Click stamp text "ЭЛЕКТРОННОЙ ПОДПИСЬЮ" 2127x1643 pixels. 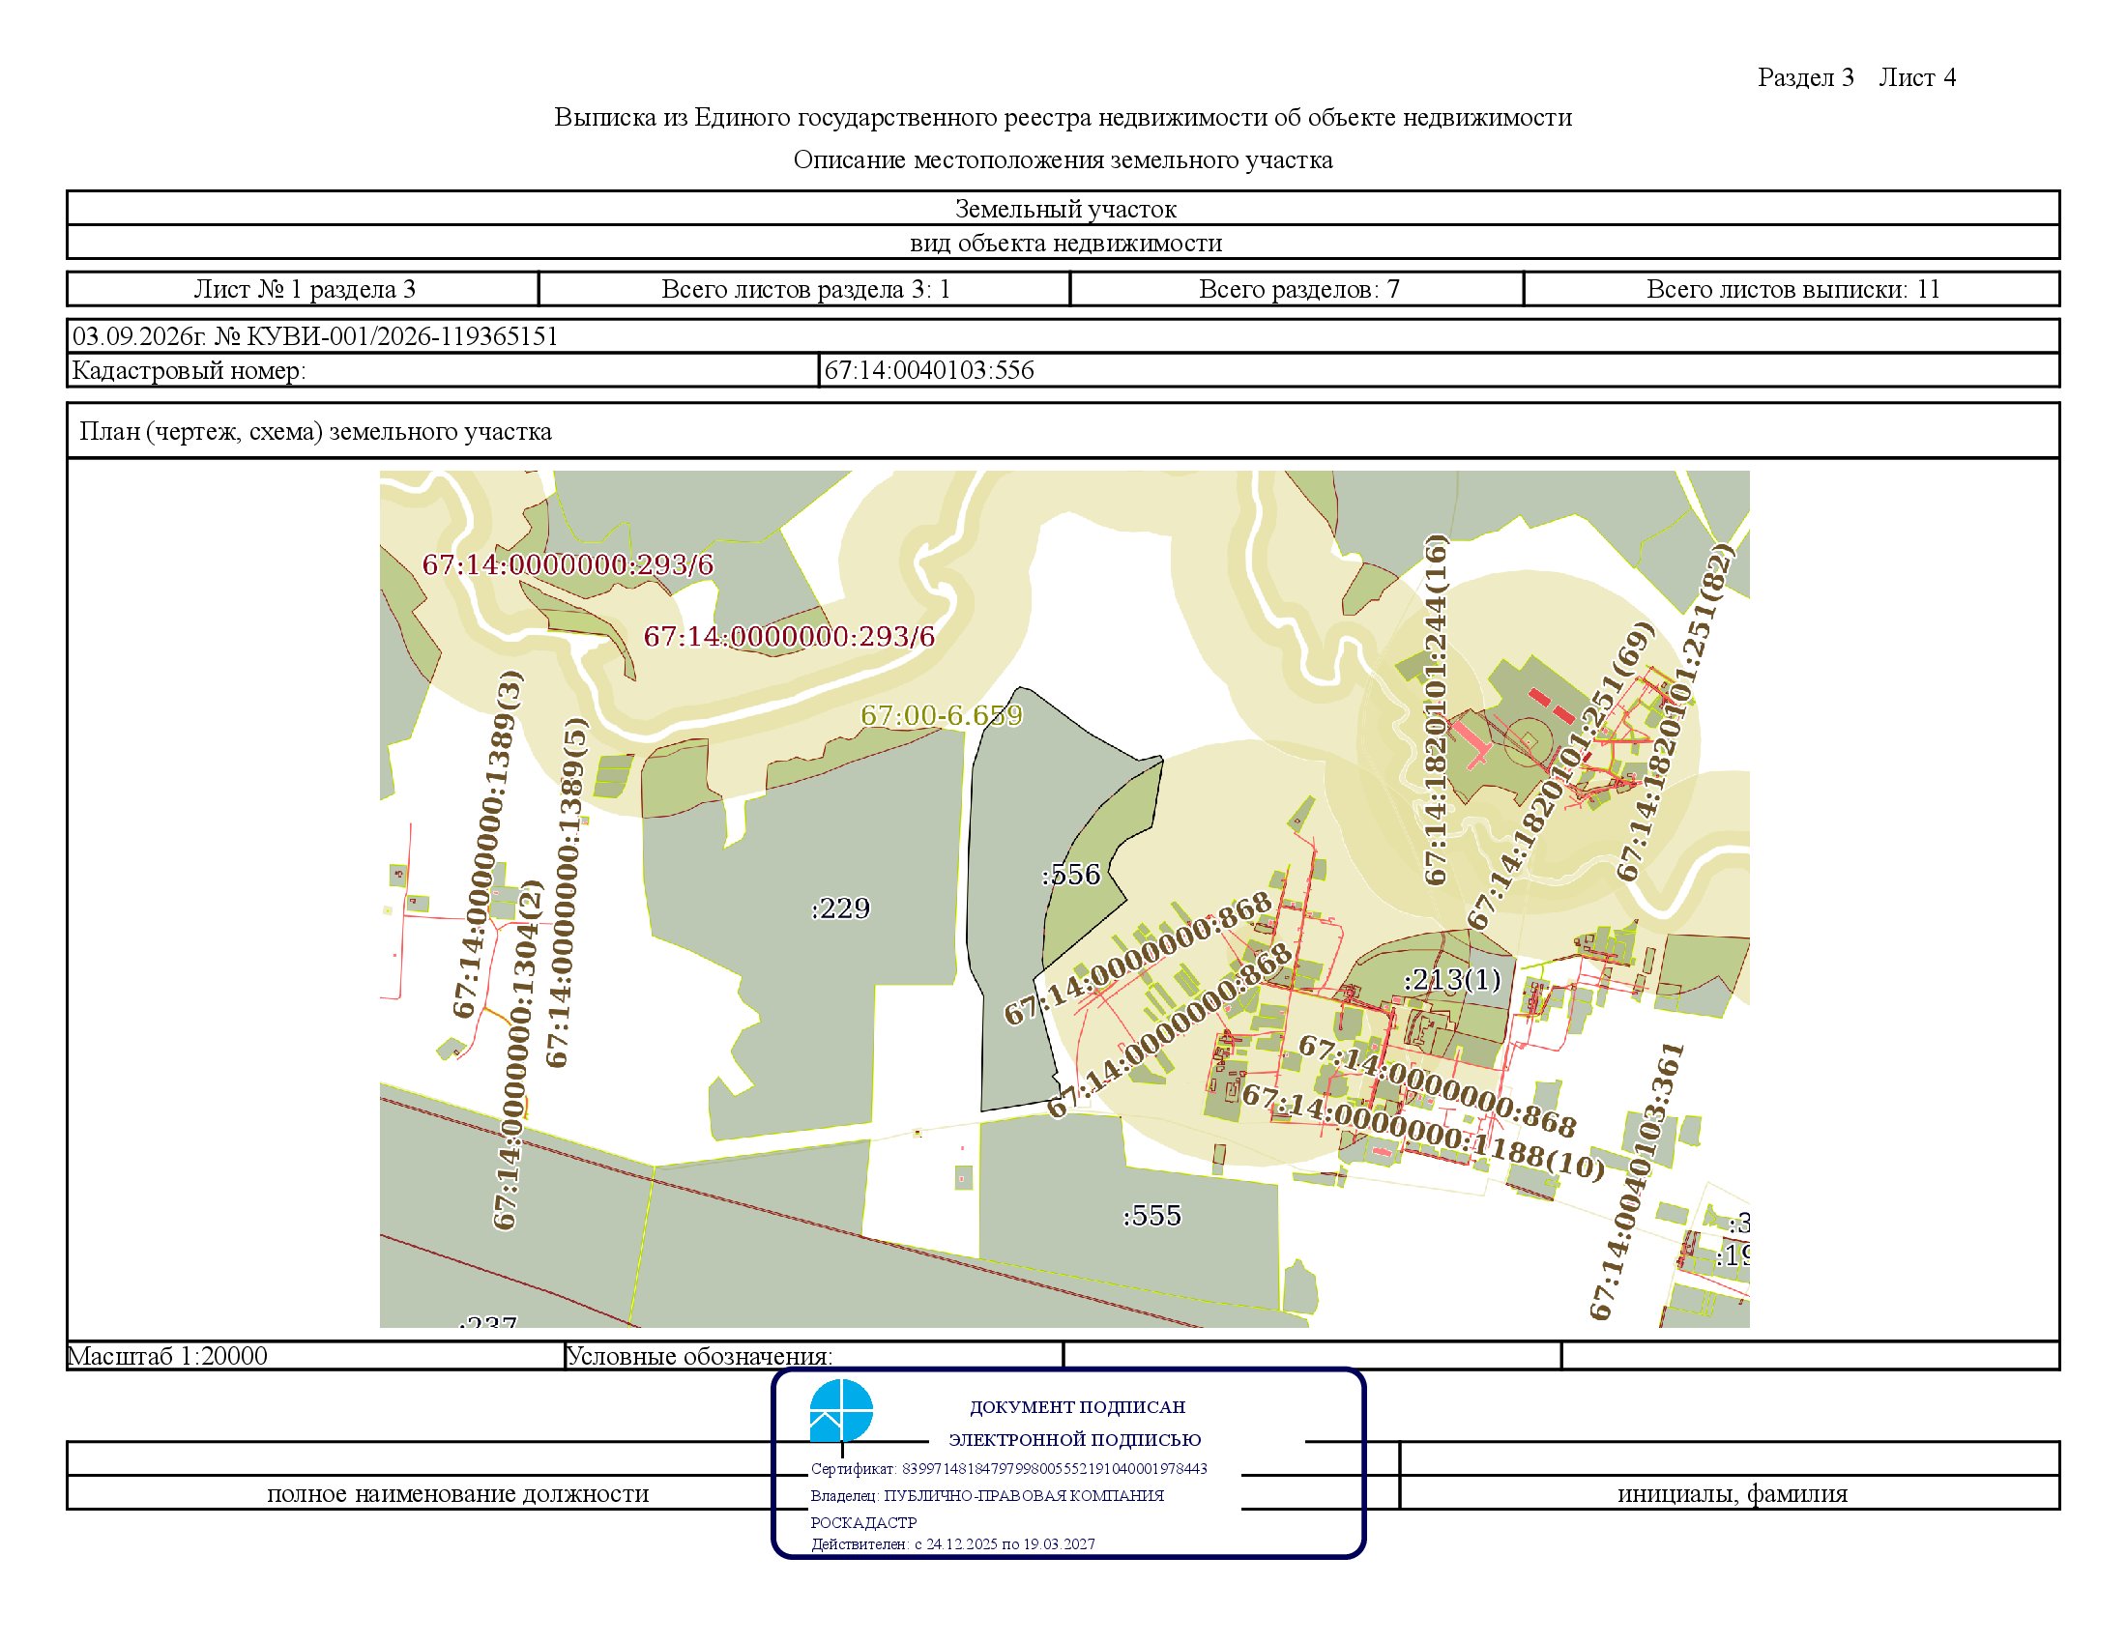pos(1075,1440)
